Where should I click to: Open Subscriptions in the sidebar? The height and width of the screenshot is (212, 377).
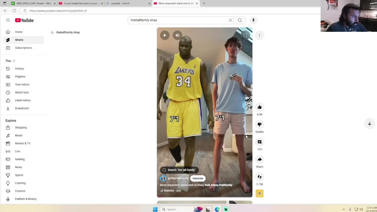coord(23,48)
